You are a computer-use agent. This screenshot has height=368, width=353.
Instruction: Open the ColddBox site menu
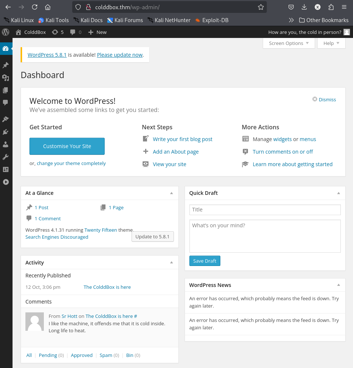pos(31,32)
